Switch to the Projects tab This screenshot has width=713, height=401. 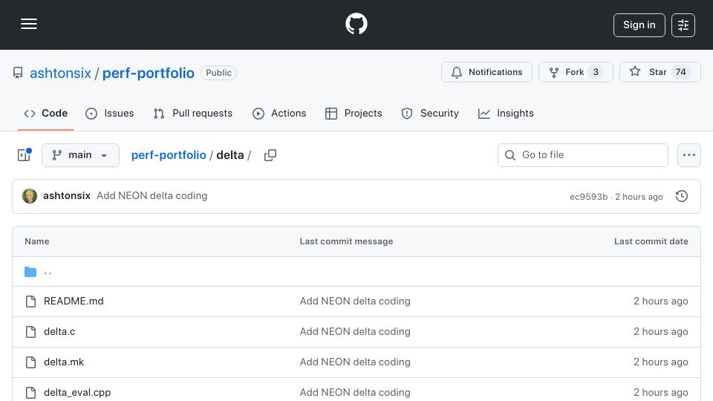click(x=354, y=113)
